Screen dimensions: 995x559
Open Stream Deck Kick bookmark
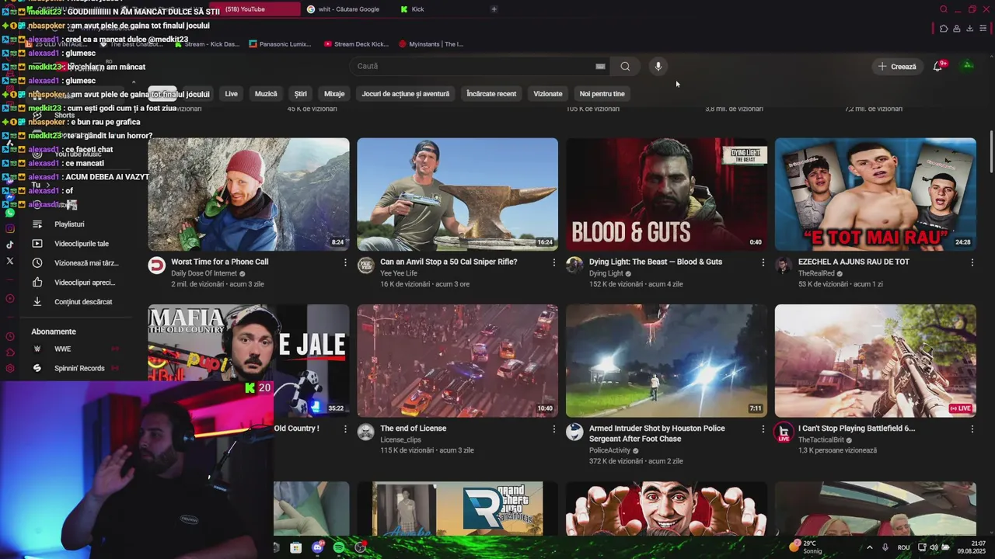coord(356,44)
